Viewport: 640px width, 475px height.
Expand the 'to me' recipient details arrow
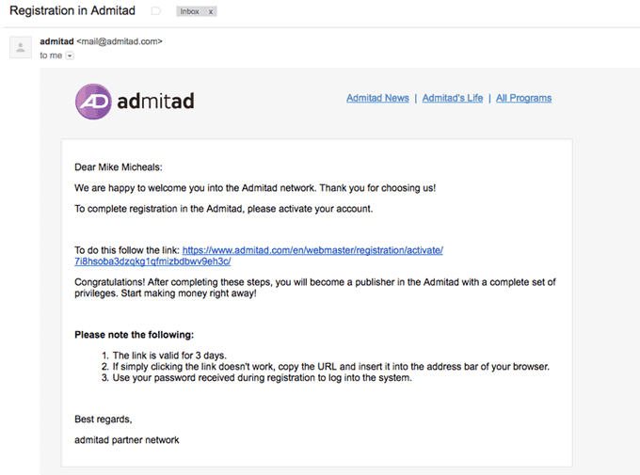70,55
